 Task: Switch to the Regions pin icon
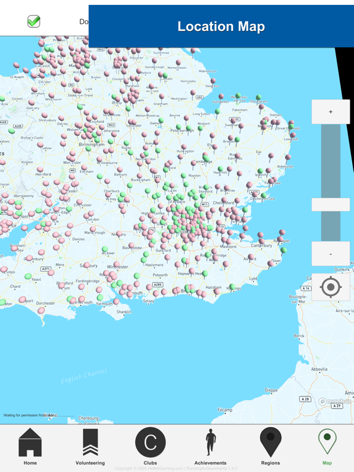270,442
